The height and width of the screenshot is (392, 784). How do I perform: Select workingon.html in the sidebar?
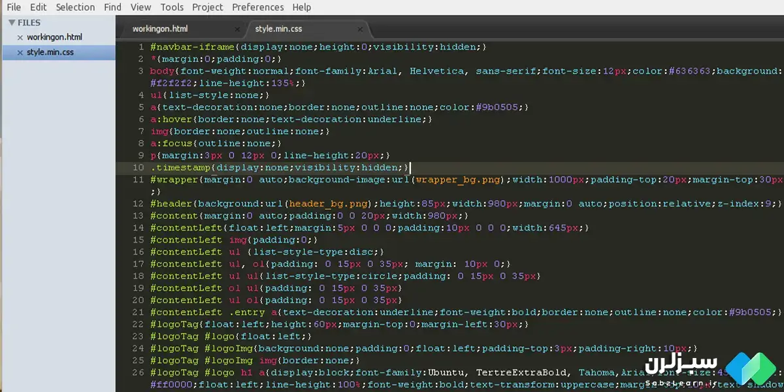[x=54, y=37]
